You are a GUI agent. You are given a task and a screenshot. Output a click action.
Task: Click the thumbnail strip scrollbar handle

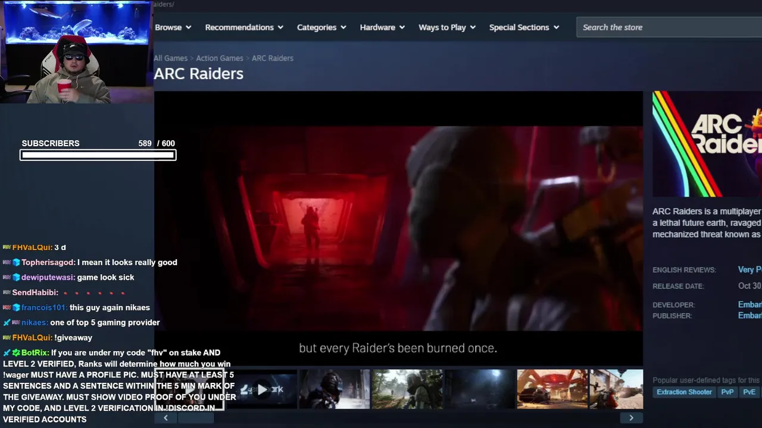195,418
